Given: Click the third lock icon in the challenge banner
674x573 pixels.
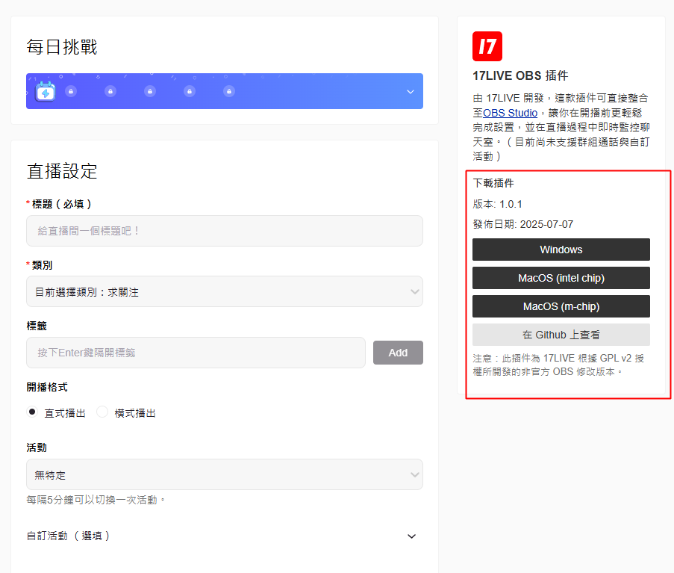Looking at the screenshot, I should coord(150,91).
